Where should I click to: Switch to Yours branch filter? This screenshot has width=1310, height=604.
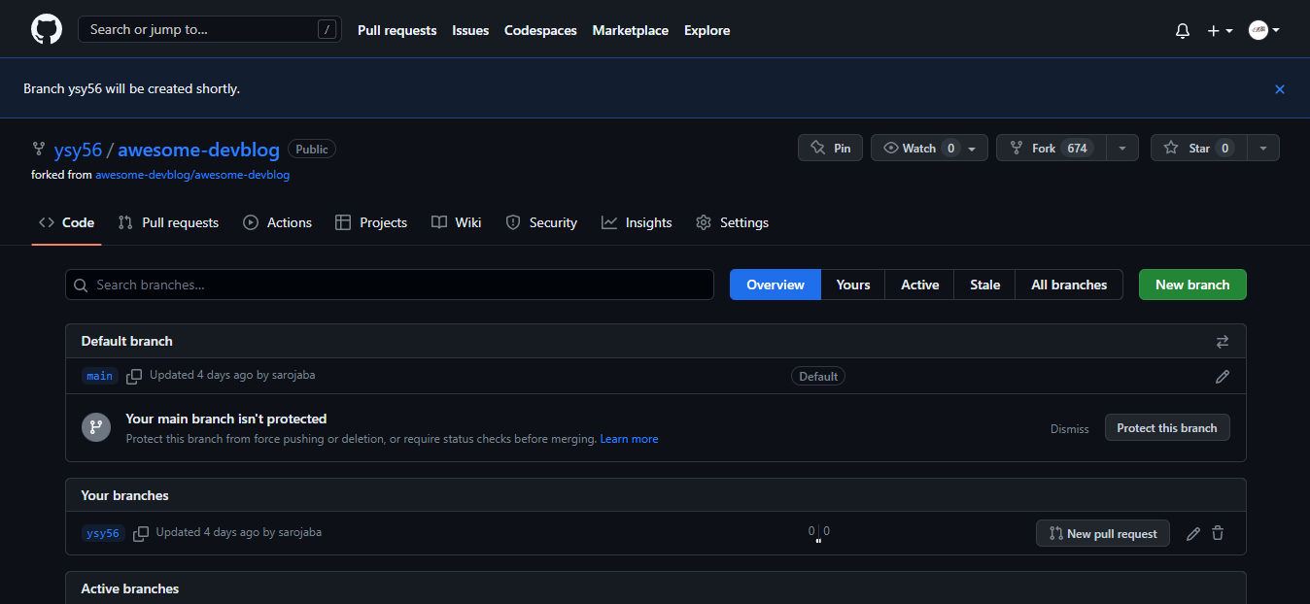tap(853, 285)
